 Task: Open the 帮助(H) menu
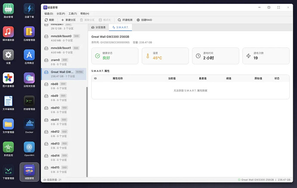coord(85,13)
